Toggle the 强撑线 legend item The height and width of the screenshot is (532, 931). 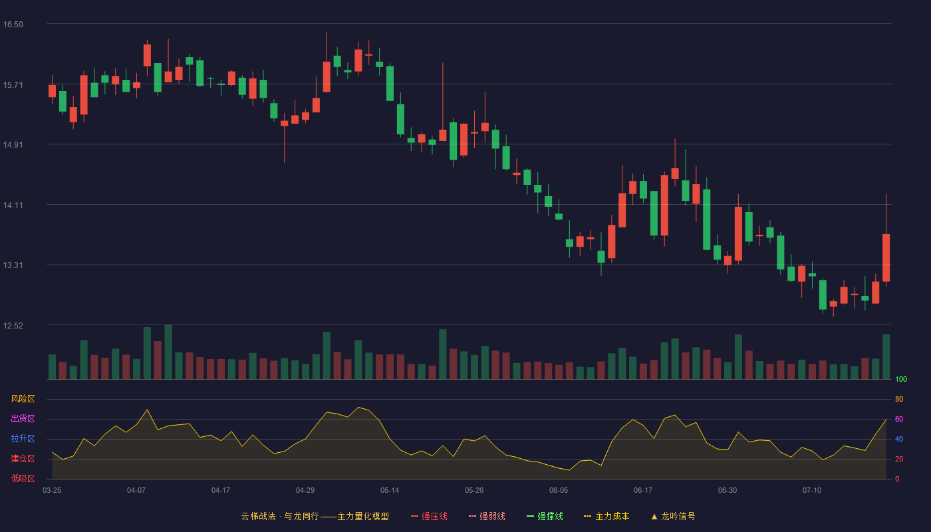(x=545, y=516)
